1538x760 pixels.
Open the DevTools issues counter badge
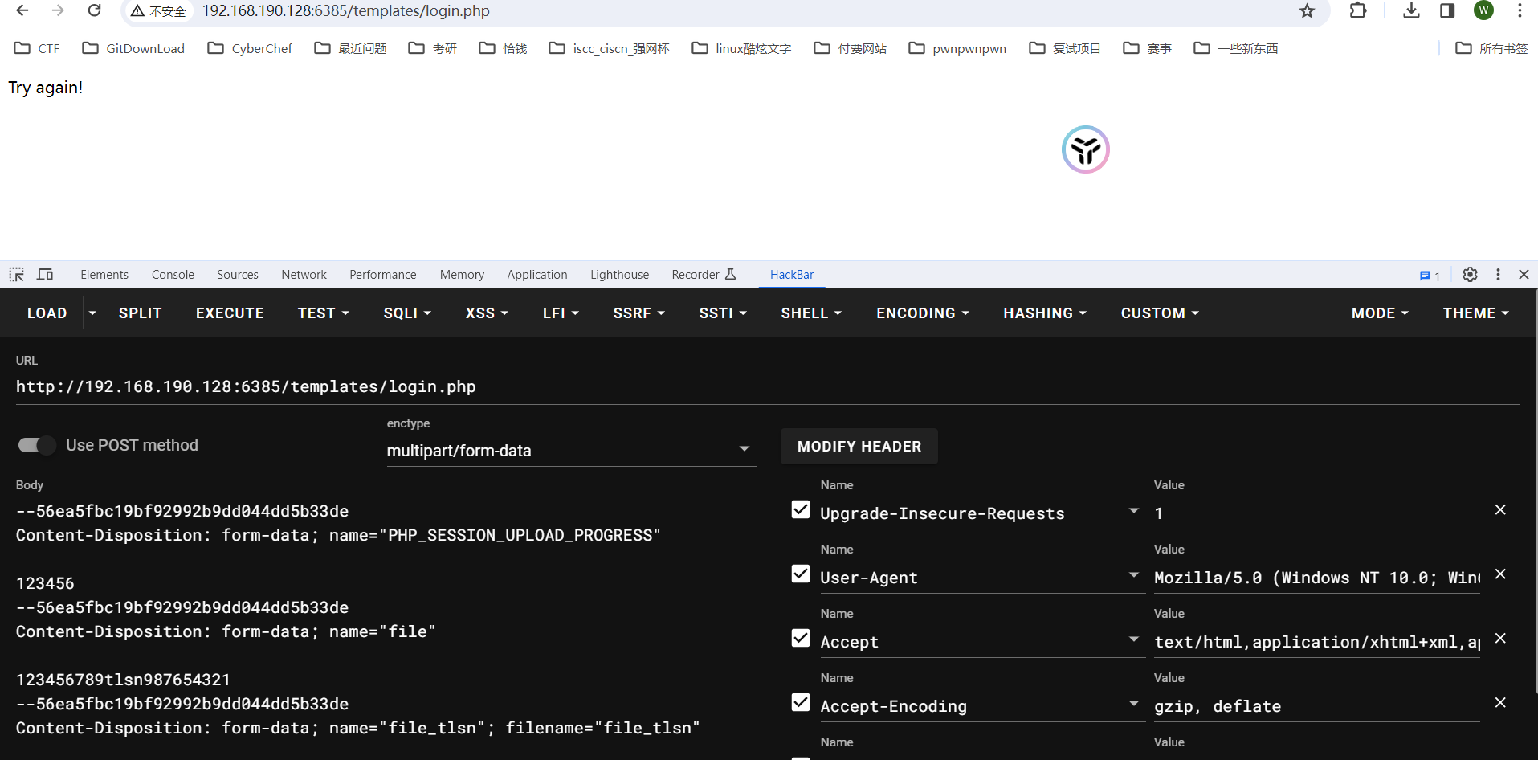1430,276
